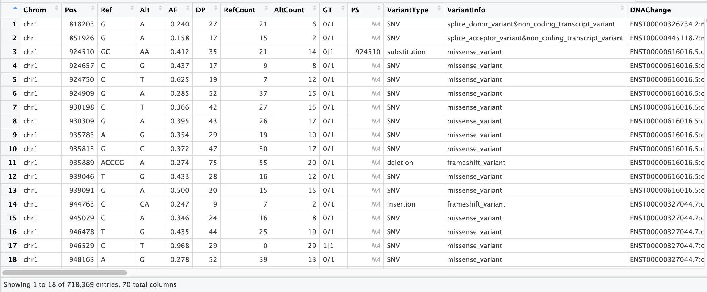Click the row index ascending sort arrow
This screenshot has height=292, width=707.
[x=15, y=8]
